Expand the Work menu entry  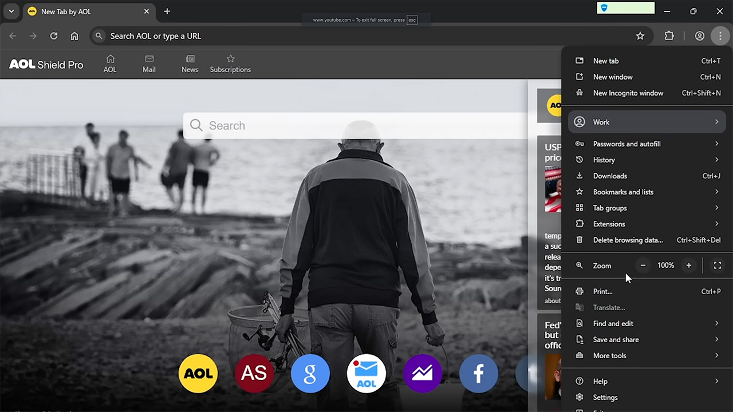point(601,121)
